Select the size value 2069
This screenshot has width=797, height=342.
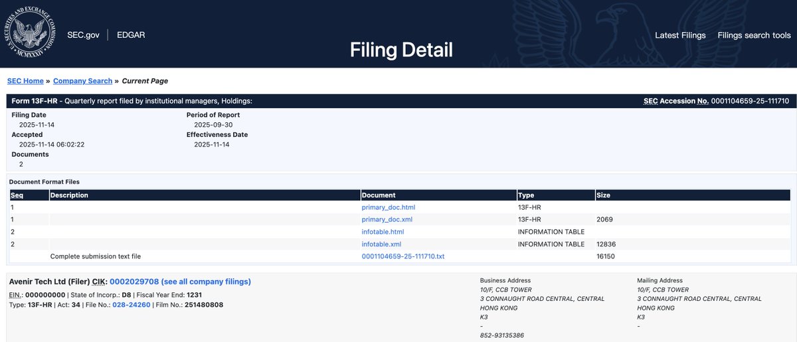[604, 219]
